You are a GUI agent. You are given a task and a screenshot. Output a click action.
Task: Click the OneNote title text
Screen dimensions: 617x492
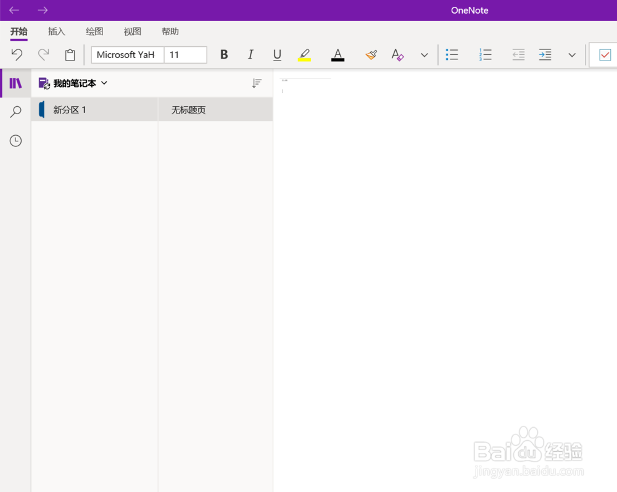[x=470, y=10]
